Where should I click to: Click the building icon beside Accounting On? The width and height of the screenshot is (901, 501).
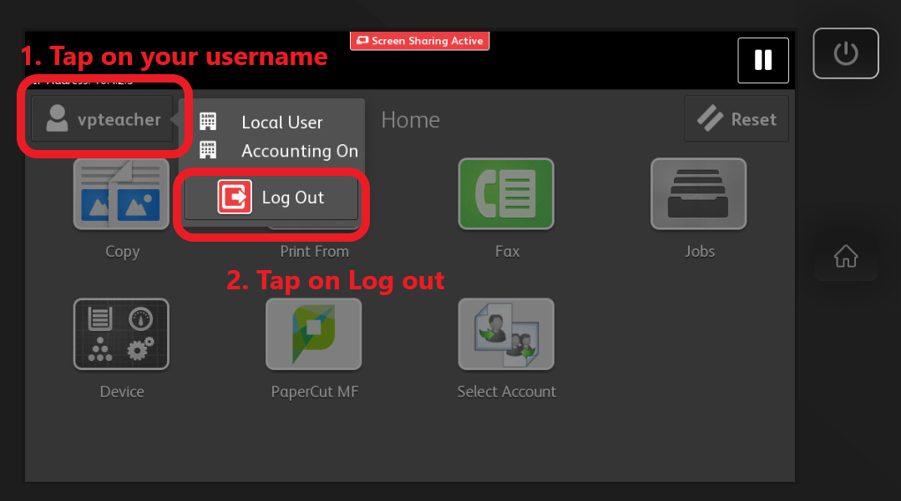point(208,151)
